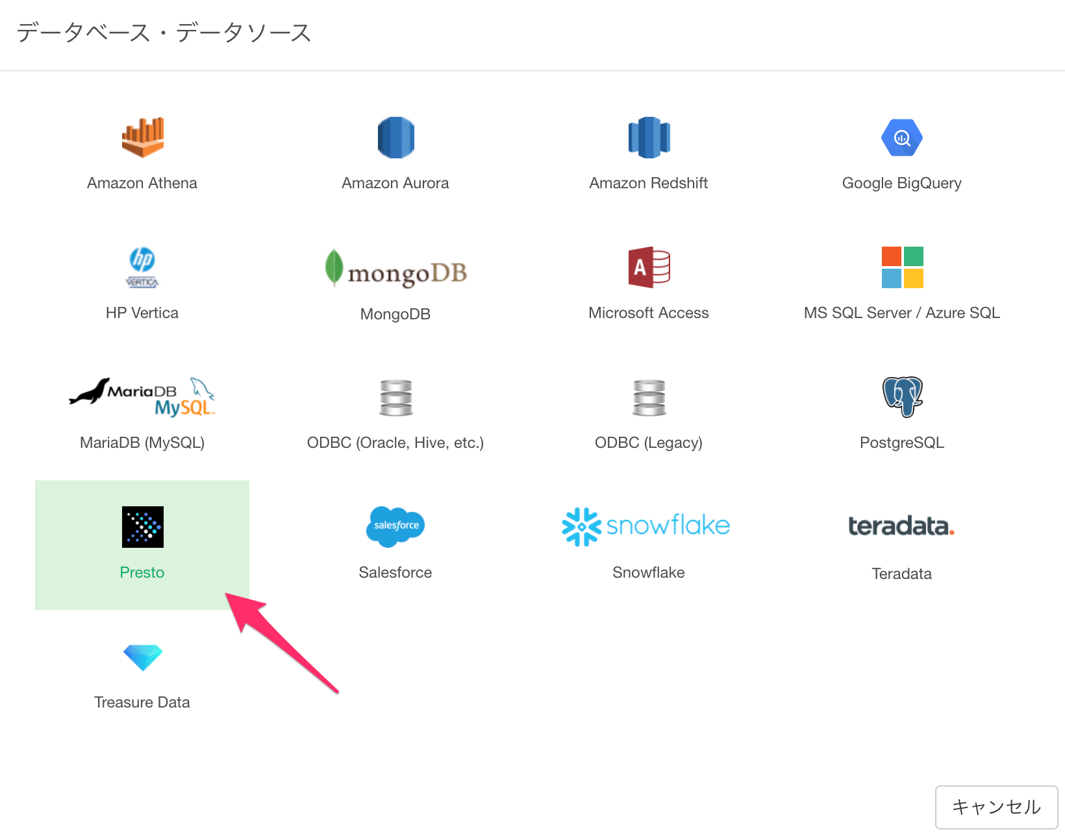Choose the Amazon Aurora icon
Image resolution: width=1065 pixels, height=836 pixels.
tap(395, 138)
